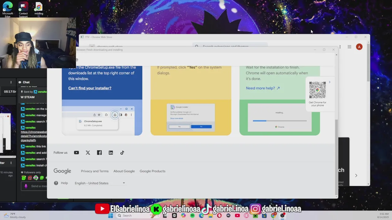Viewport: 392px width, 220px height.
Task: Switch to Google Chrome in the taskbar
Action: tap(273, 216)
